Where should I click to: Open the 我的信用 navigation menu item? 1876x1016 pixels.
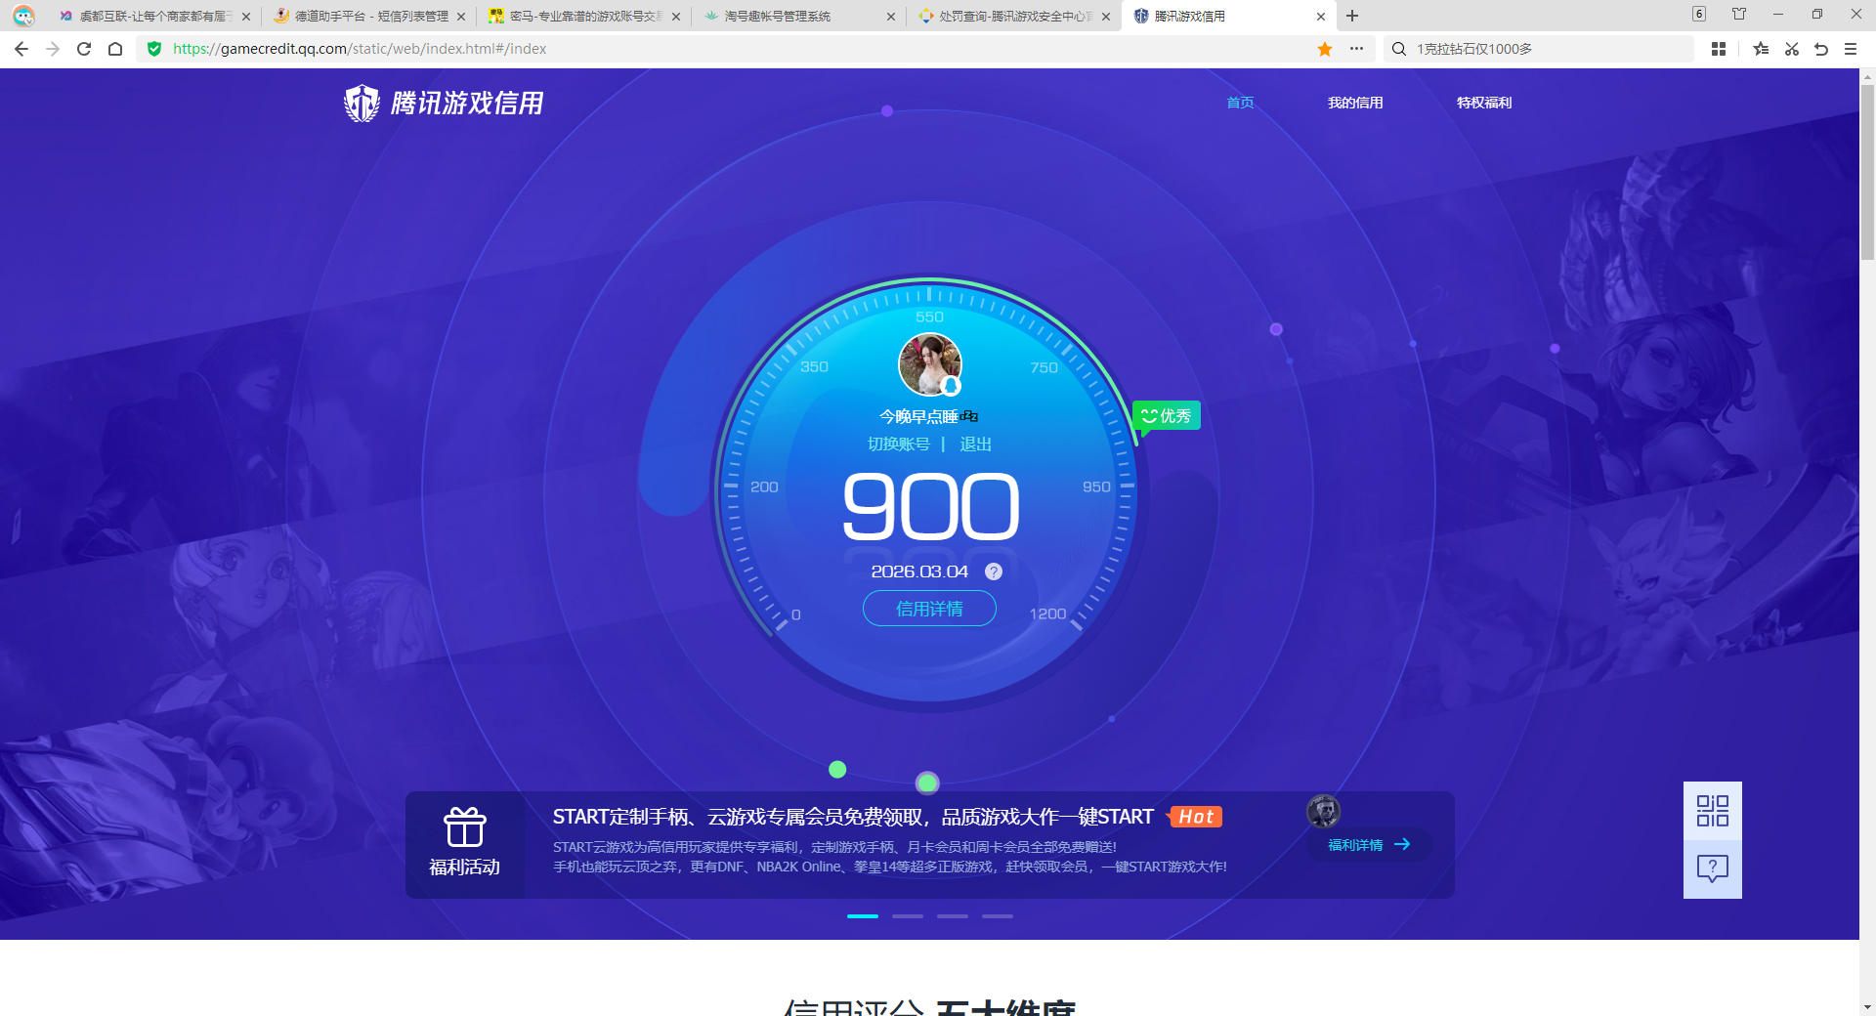pos(1355,103)
